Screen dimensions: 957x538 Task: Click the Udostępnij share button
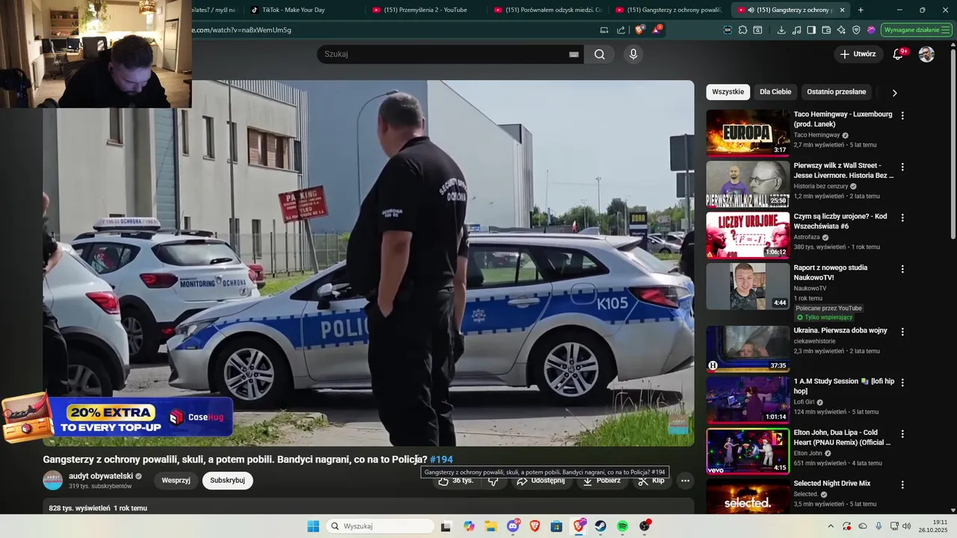pos(543,480)
